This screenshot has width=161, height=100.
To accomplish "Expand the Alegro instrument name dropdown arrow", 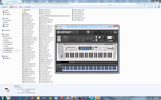I will [x=63, y=37].
